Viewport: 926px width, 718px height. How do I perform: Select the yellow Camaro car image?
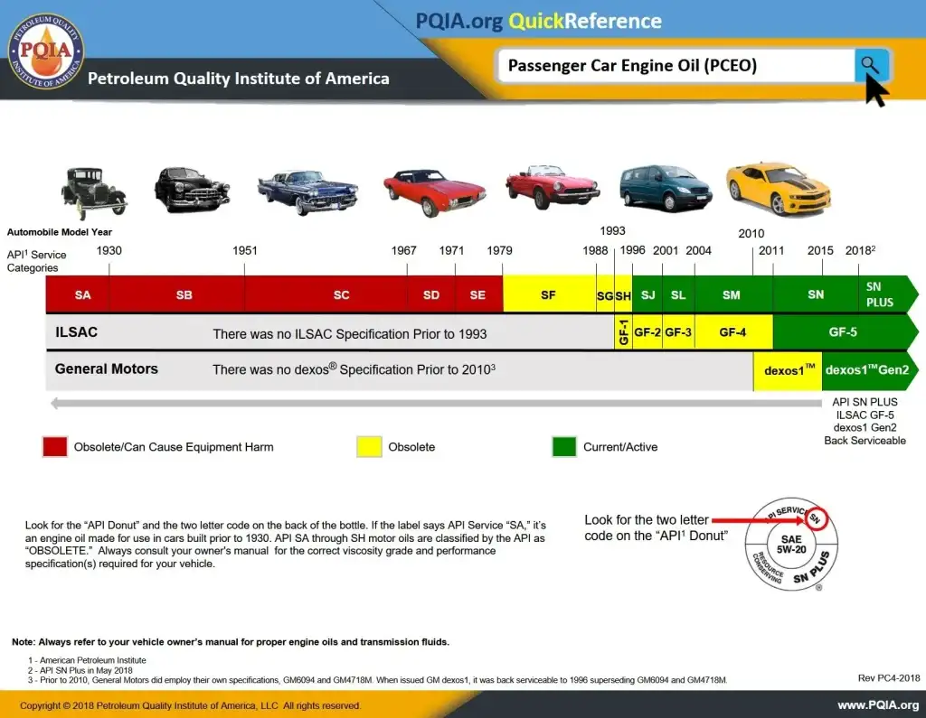tap(778, 190)
